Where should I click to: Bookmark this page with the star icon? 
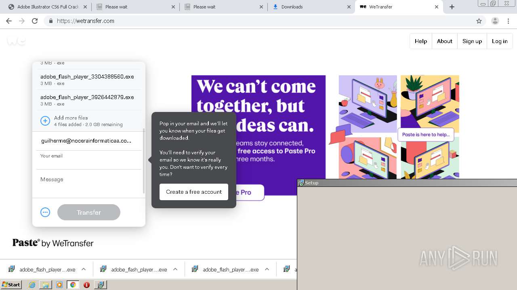pos(479,21)
